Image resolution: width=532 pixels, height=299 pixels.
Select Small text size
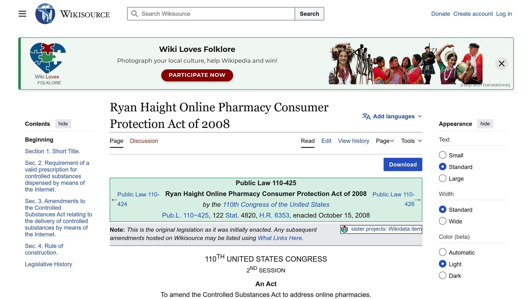[x=442, y=155]
